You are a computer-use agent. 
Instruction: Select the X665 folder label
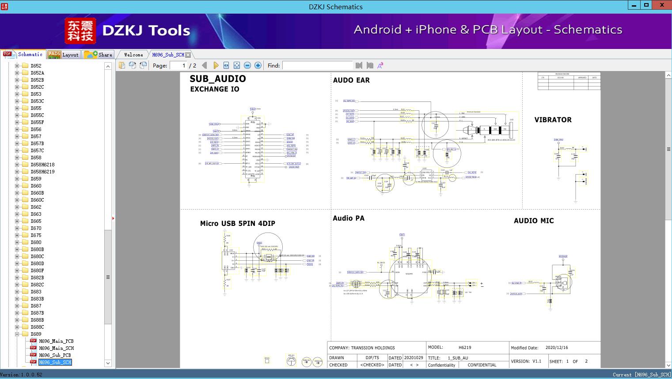[x=36, y=221]
